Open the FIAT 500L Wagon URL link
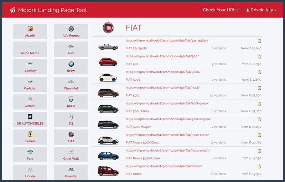 (168, 119)
